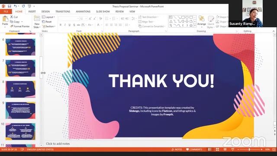Clear all text formatting
The height and width of the screenshot is (156, 277).
click(x=100, y=19)
